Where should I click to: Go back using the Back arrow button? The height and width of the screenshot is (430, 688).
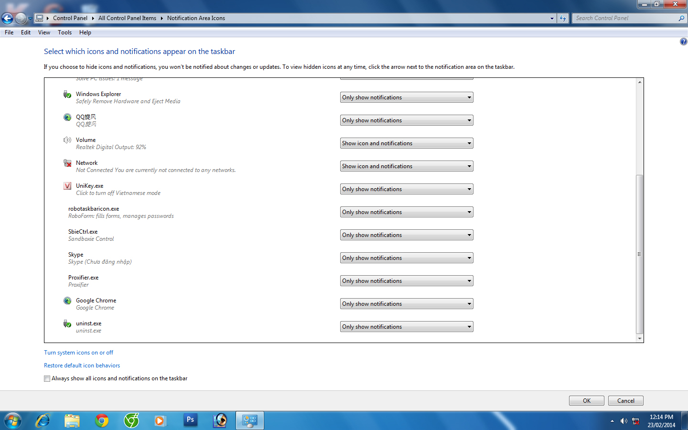point(7,18)
